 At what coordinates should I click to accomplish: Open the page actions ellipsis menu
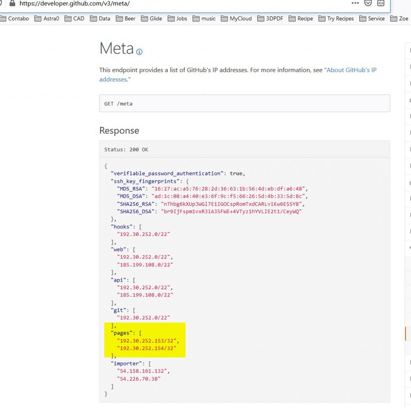(x=355, y=3)
